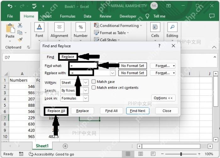This screenshot has width=220, height=158.
Task: Switch to the Find tab in dialog
Action: (x=50, y=57)
